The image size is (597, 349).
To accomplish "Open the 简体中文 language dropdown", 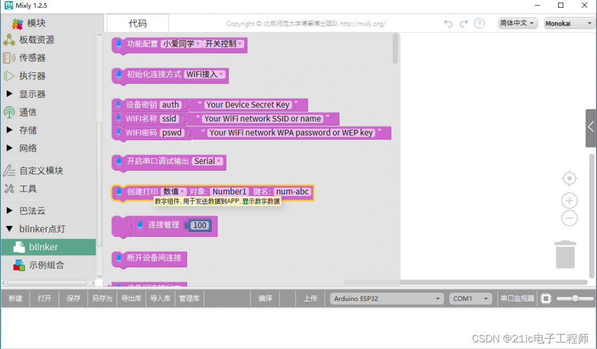I will [x=517, y=23].
